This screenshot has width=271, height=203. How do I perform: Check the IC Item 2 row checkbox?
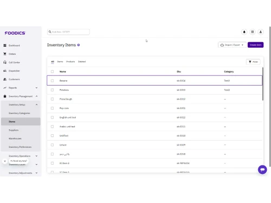tap(52, 163)
